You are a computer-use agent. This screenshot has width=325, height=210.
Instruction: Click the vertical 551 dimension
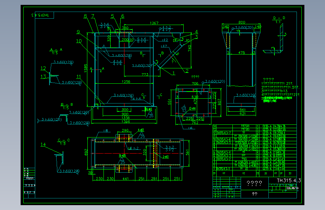[169, 102]
